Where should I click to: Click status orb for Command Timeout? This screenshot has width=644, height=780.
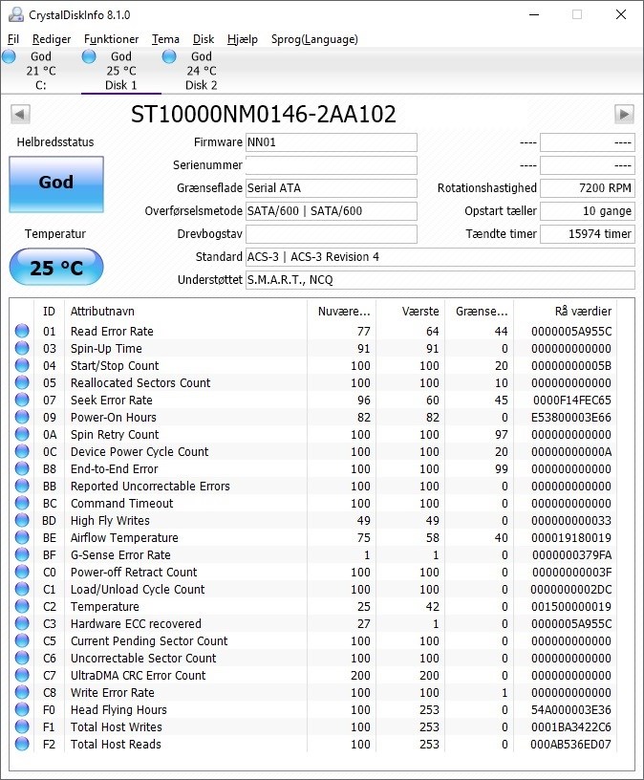pyautogui.click(x=22, y=503)
